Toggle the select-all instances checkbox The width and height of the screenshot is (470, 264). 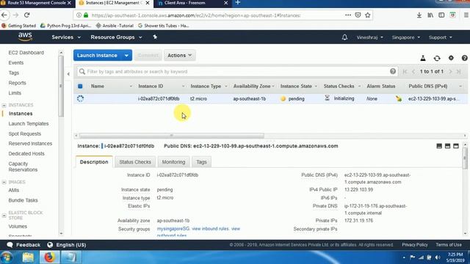[80, 87]
